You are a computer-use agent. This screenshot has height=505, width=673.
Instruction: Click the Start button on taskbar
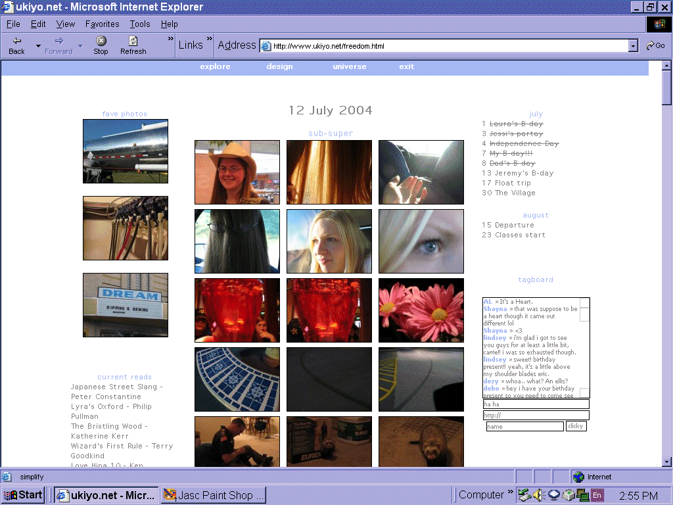tap(23, 495)
